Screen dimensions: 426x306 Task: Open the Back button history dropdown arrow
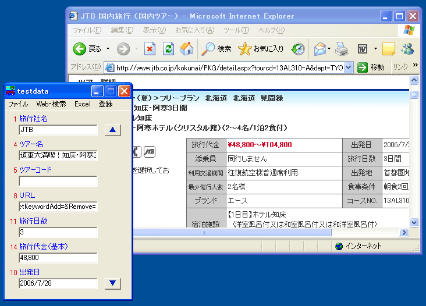[108, 49]
